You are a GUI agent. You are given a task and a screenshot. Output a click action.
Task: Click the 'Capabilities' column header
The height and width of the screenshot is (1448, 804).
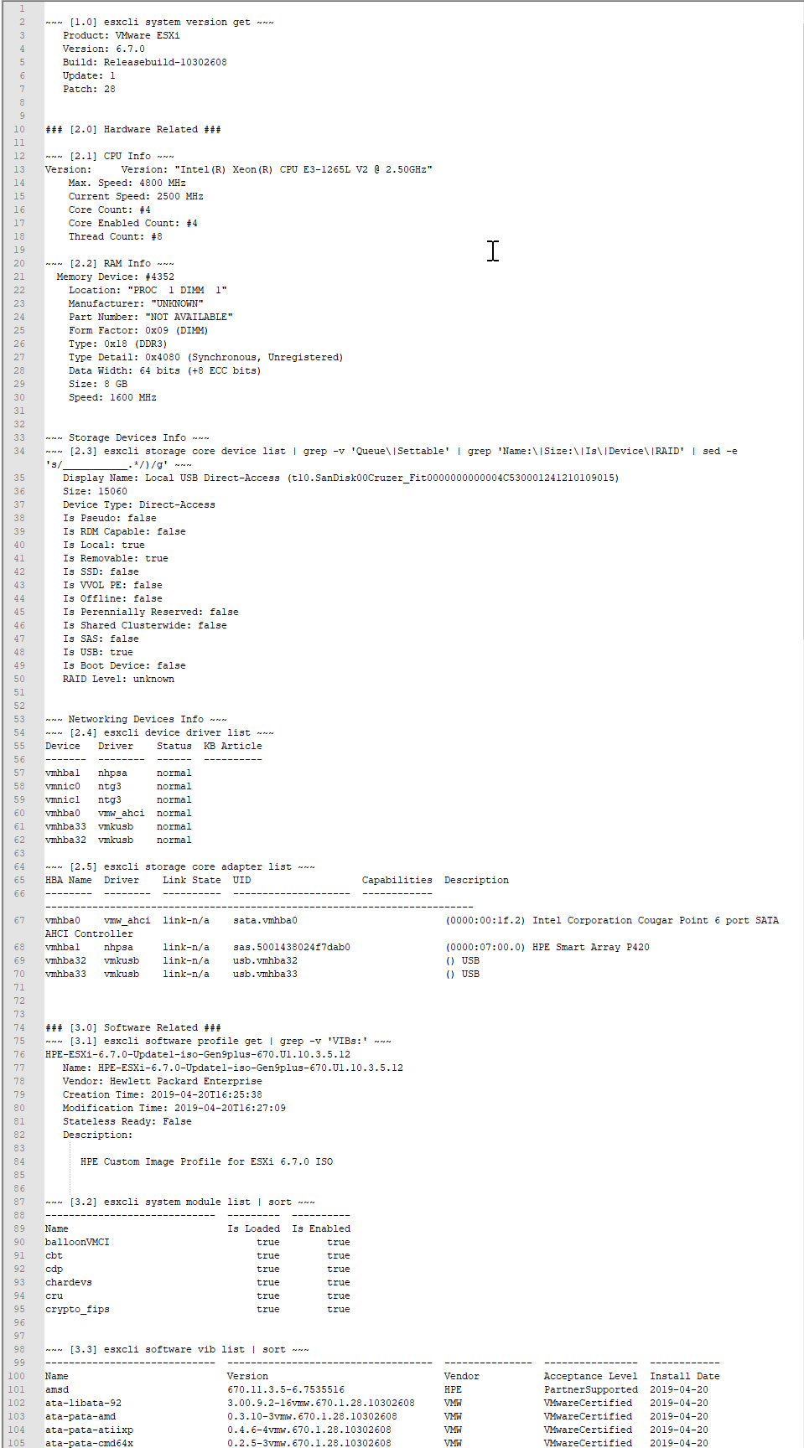[x=397, y=880]
